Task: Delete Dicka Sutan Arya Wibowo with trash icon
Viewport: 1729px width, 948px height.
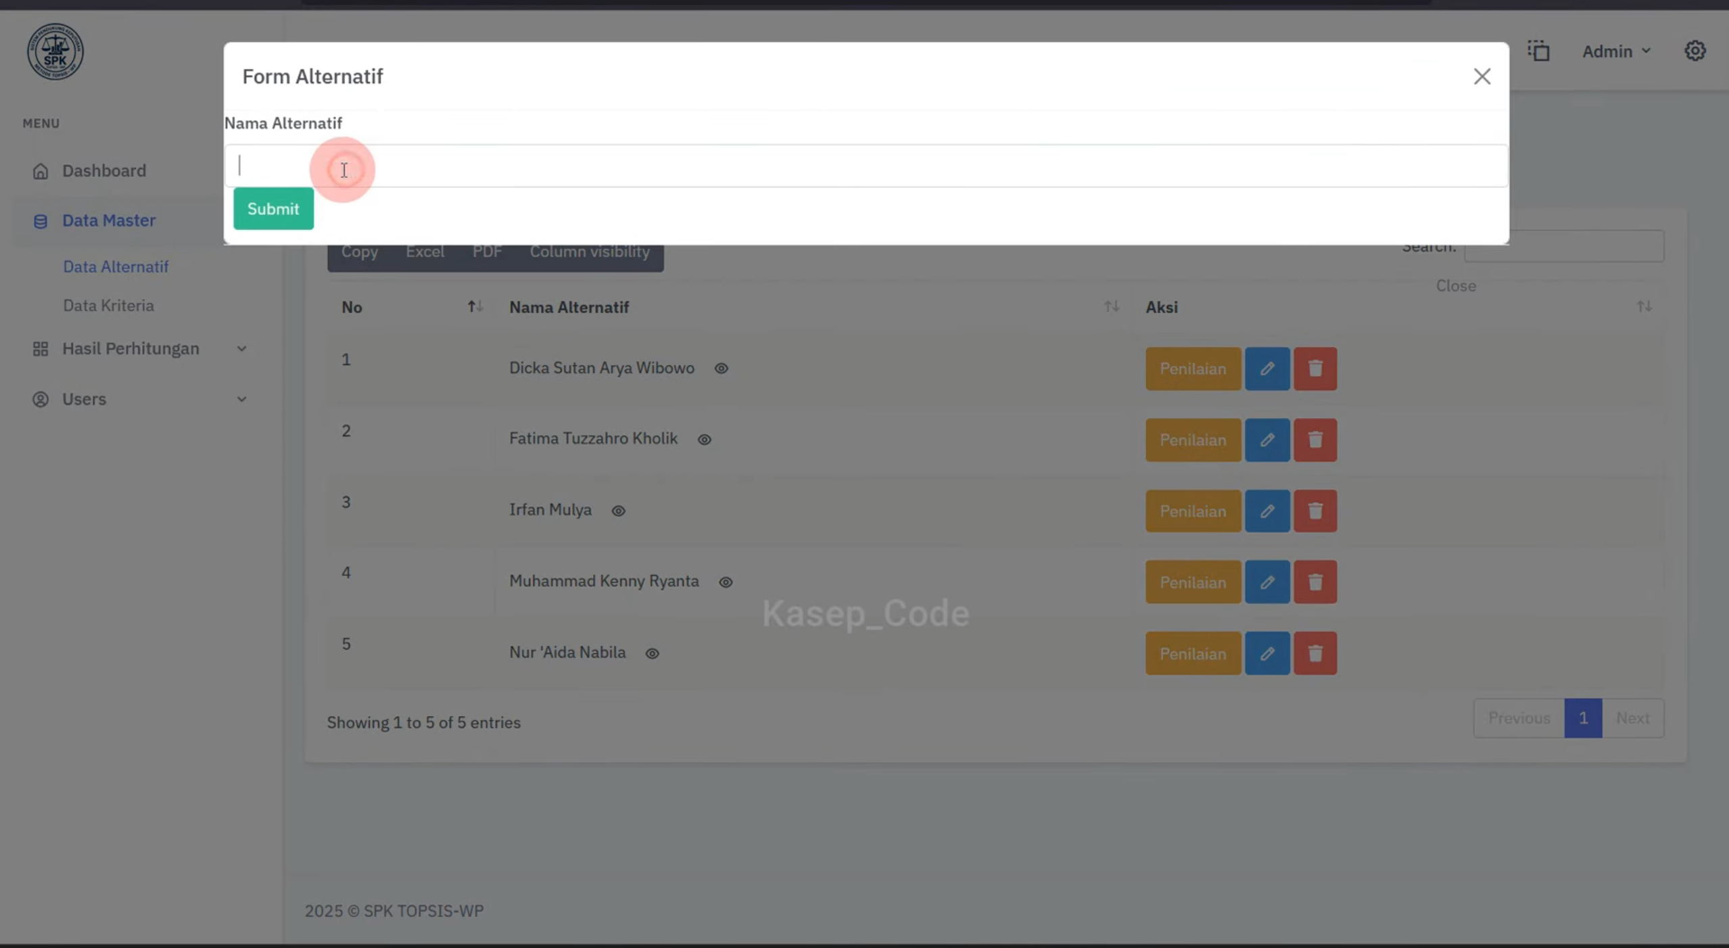Action: 1315,369
